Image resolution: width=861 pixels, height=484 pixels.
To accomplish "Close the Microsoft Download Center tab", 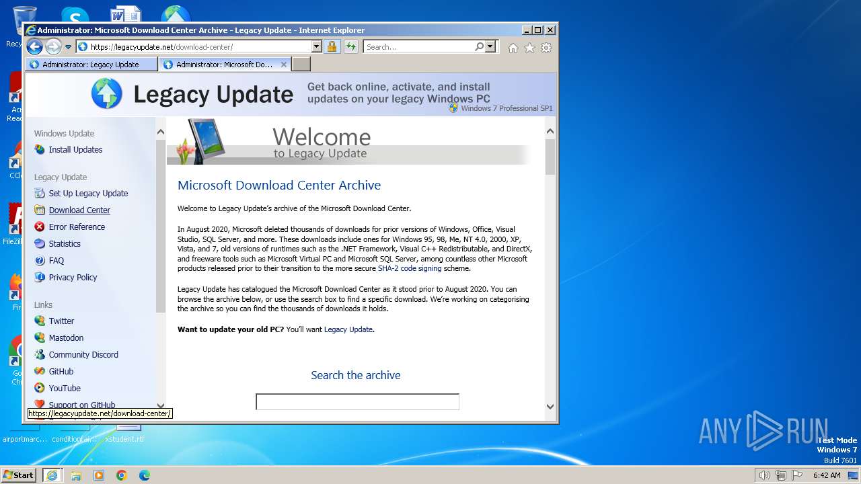I will [284, 65].
